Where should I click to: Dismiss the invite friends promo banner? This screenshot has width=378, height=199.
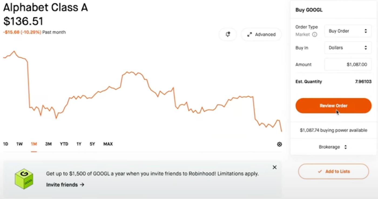point(275,167)
